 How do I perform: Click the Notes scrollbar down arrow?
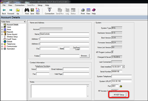[88, 96]
